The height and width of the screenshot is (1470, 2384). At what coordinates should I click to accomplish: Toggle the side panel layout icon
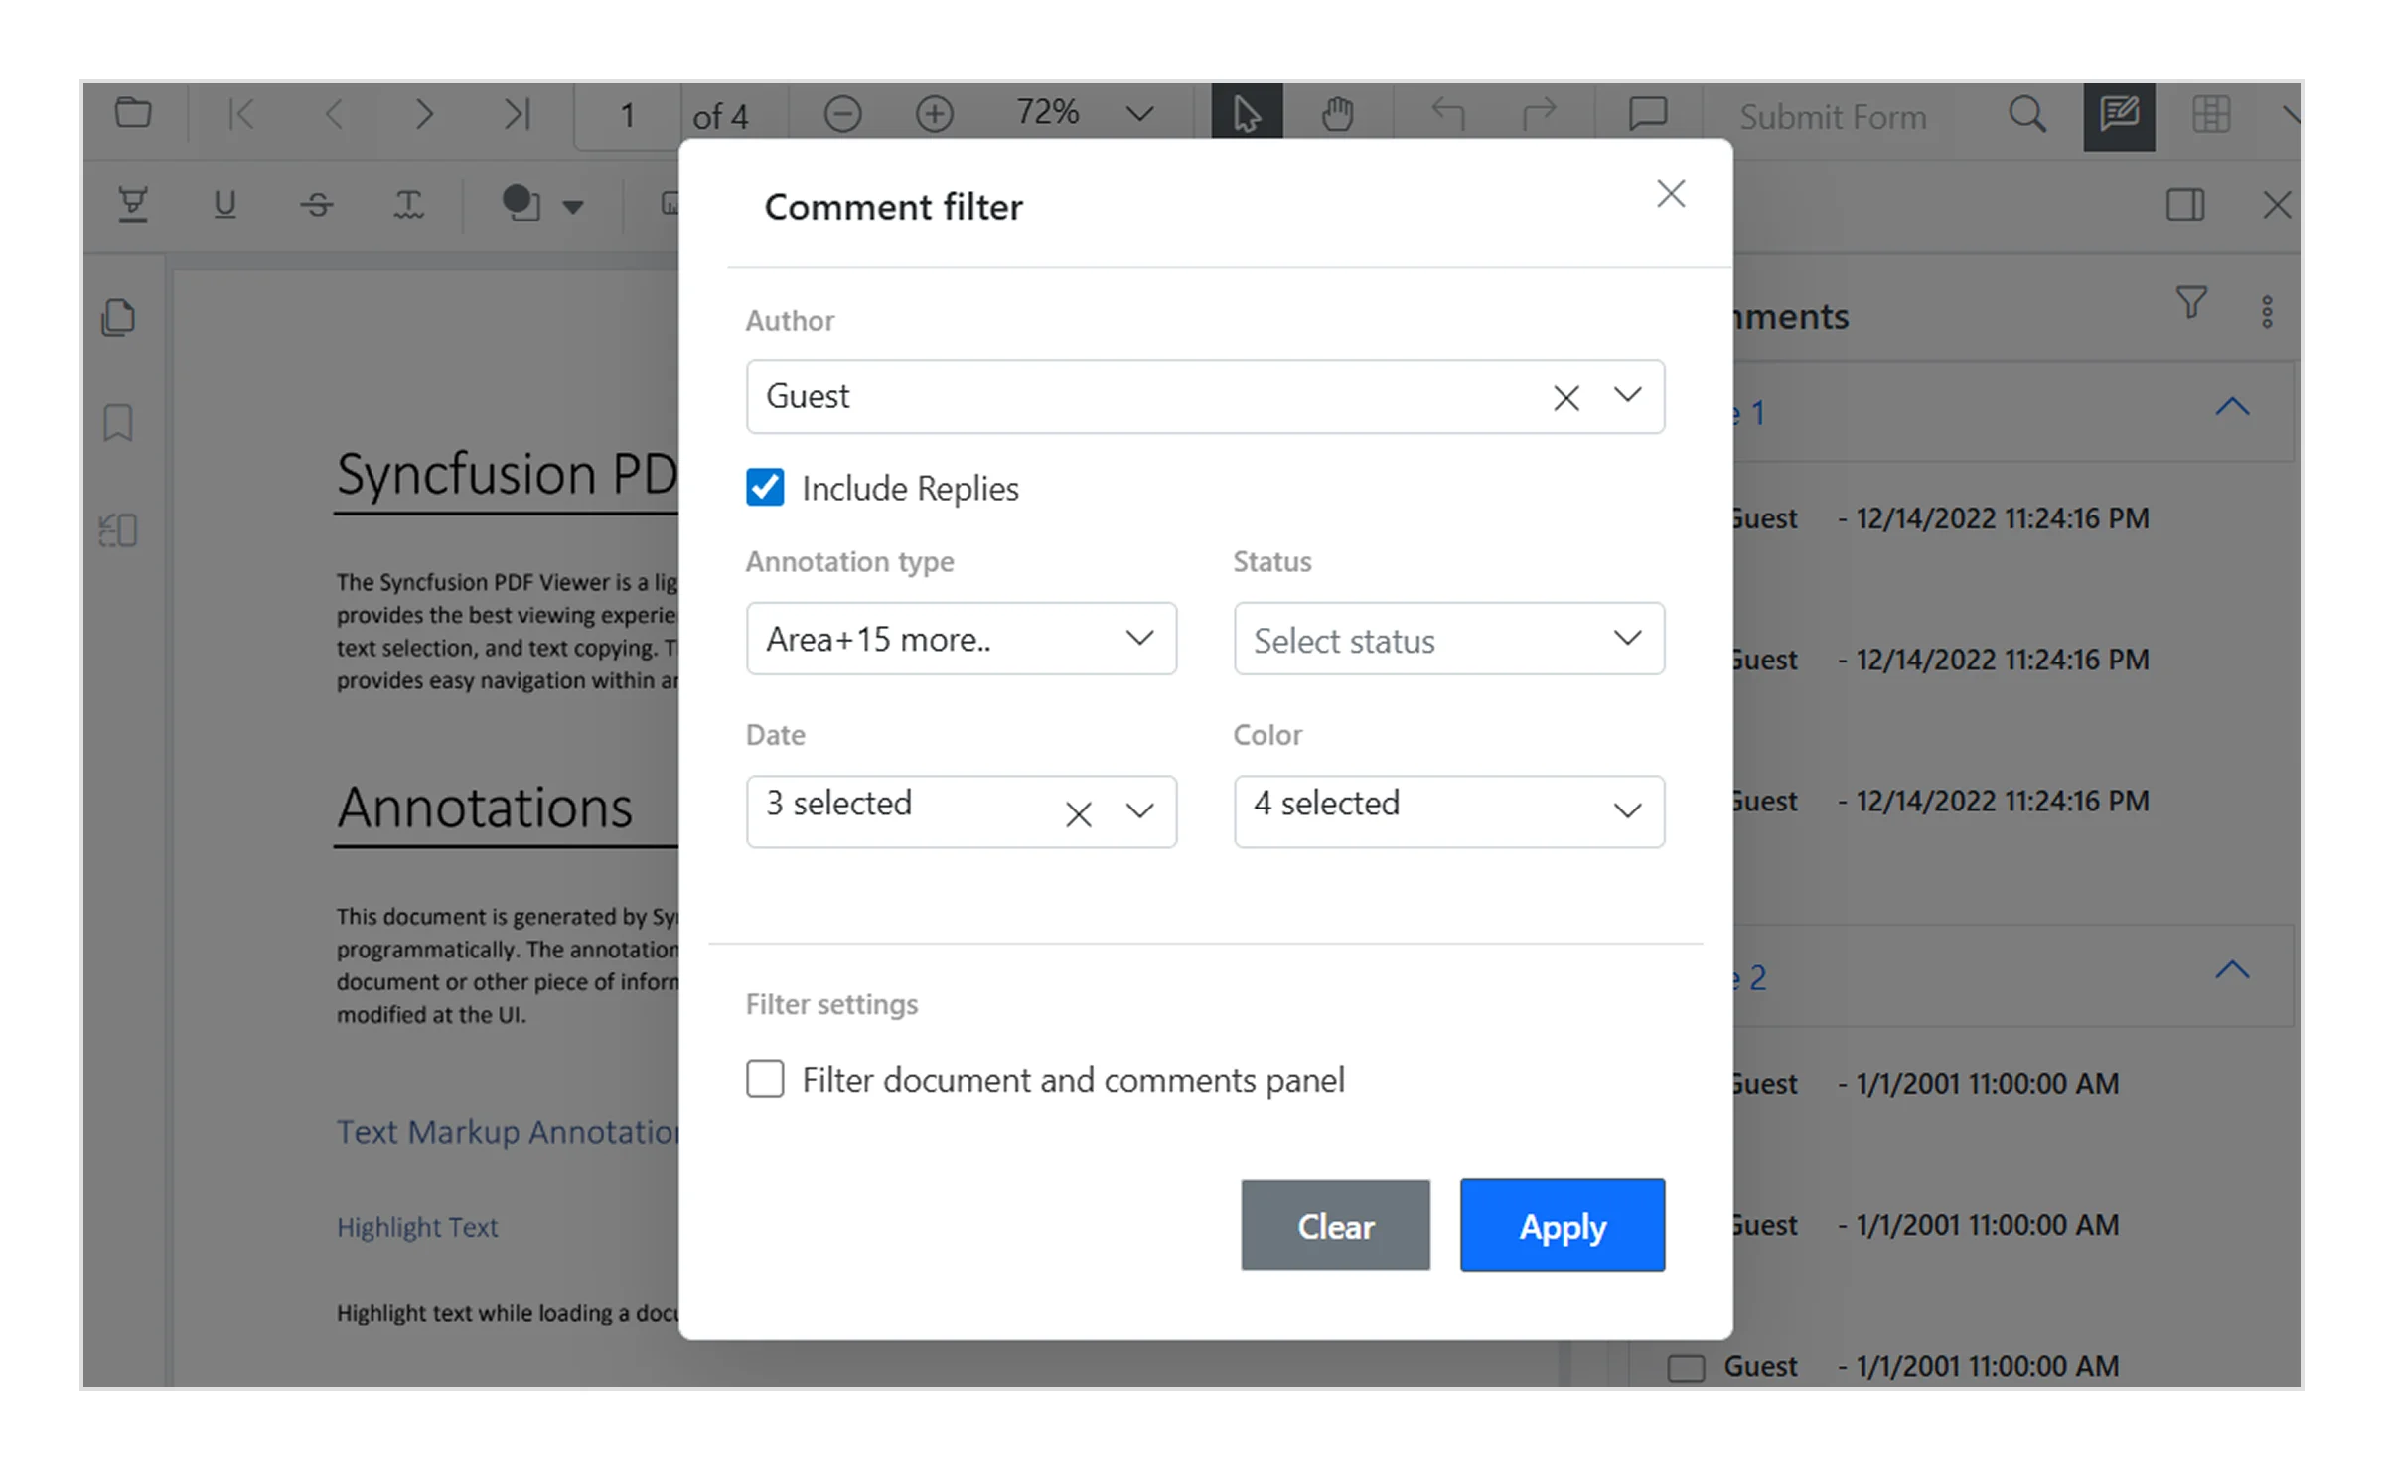coord(2185,205)
